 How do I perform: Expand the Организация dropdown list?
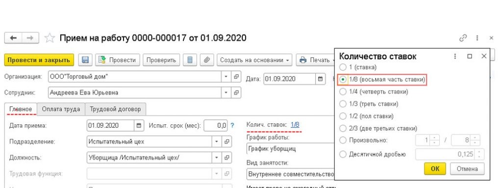tap(226, 77)
